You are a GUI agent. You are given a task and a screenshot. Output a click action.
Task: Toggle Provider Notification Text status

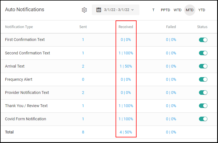pos(203,93)
